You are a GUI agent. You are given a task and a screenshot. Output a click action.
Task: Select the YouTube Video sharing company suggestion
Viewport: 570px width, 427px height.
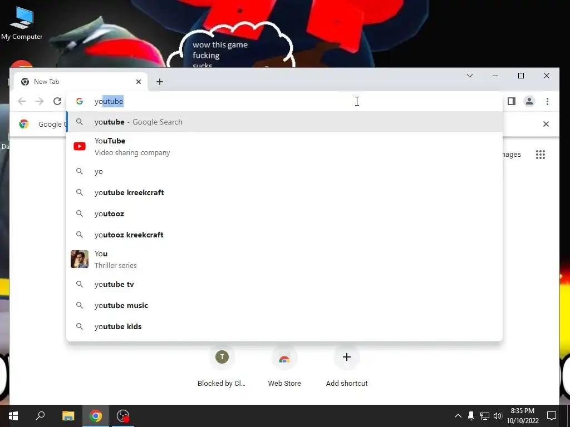click(x=284, y=146)
